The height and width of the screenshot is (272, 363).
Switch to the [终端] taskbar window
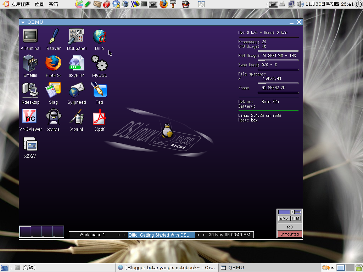63,268
